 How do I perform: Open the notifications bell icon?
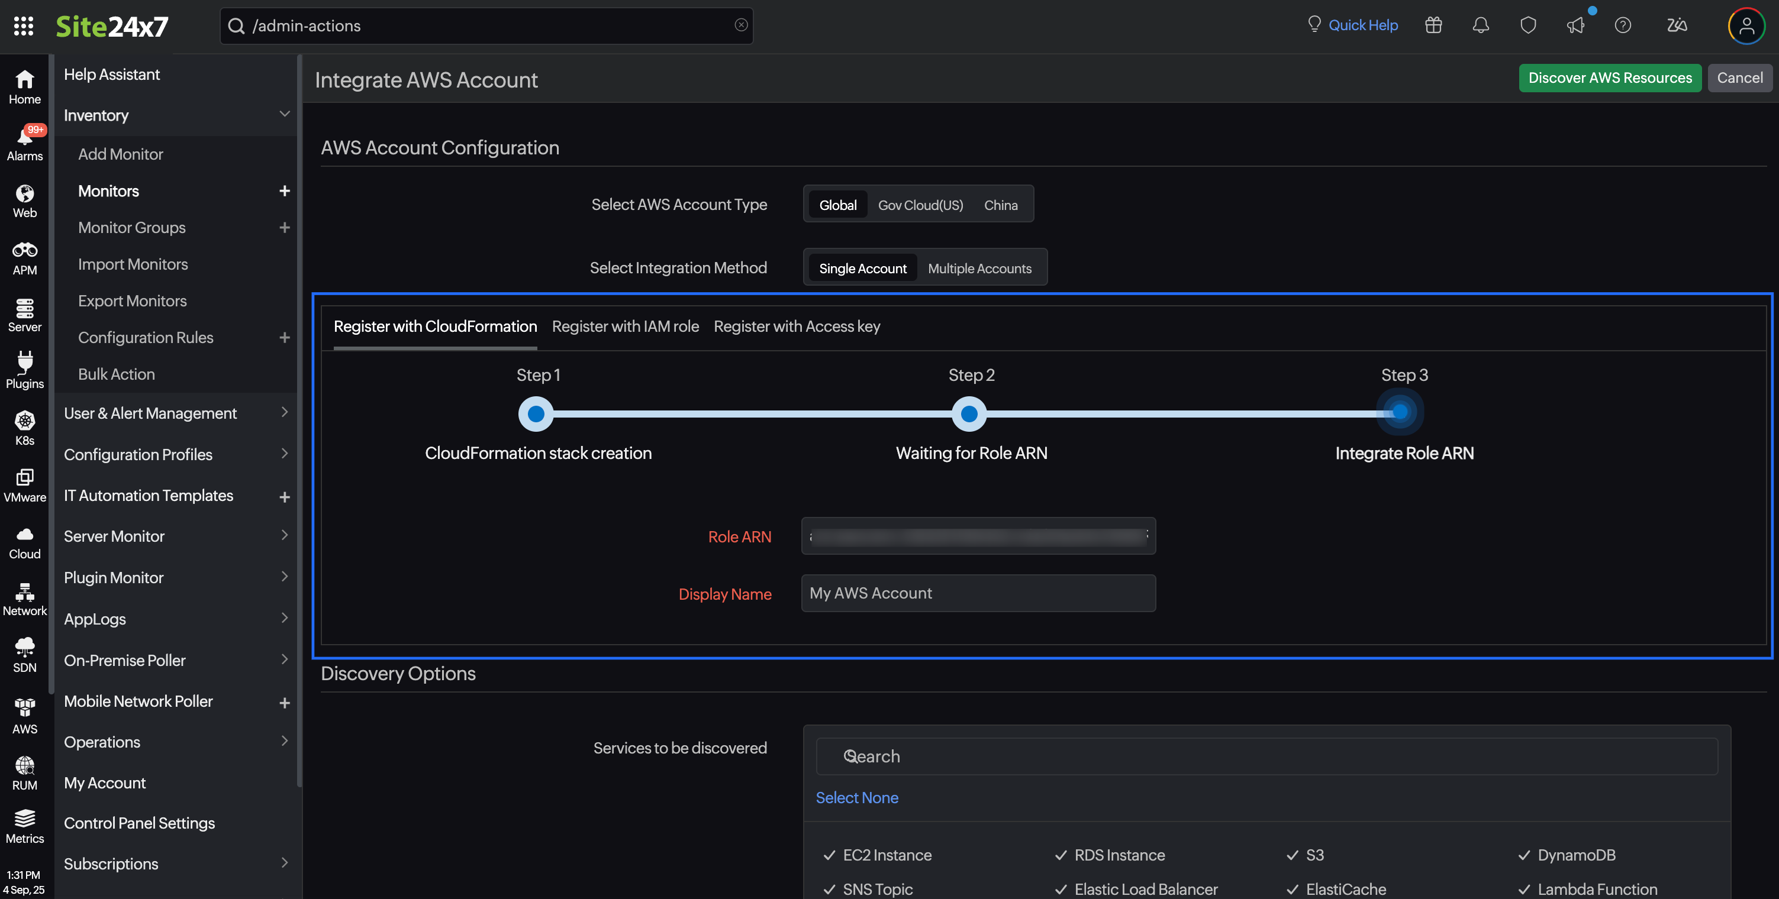click(1480, 25)
